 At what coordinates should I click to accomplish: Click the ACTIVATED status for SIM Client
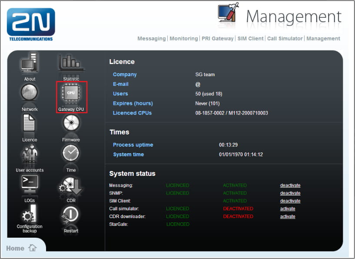(235, 201)
